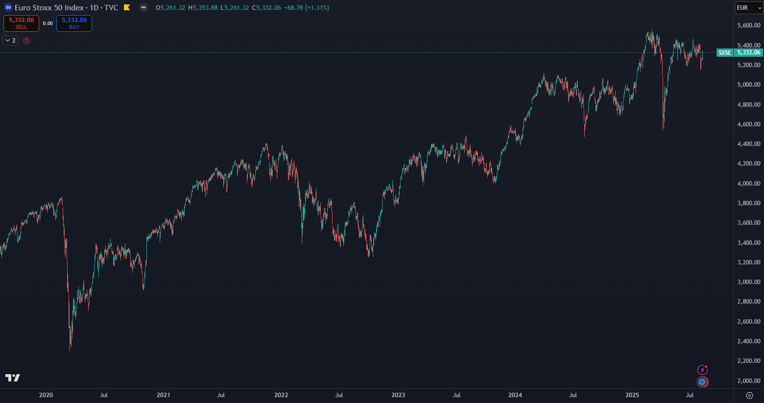Viewport: 764px width, 403px height.
Task: Click the 2023 label on time axis
Action: (x=398, y=395)
